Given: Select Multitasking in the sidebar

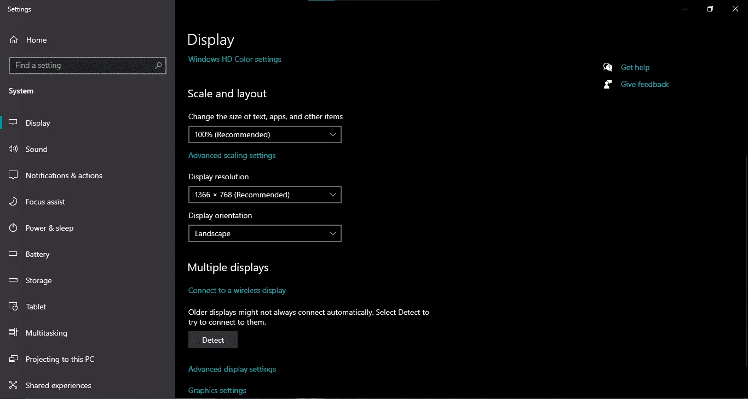Looking at the screenshot, I should coord(88,333).
